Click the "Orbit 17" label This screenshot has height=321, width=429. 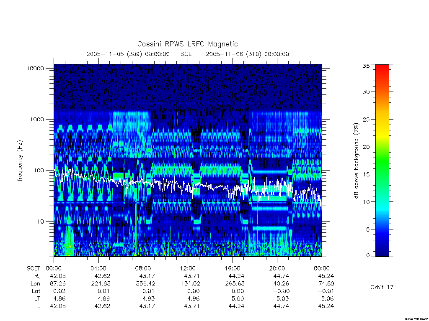pyautogui.click(x=382, y=287)
